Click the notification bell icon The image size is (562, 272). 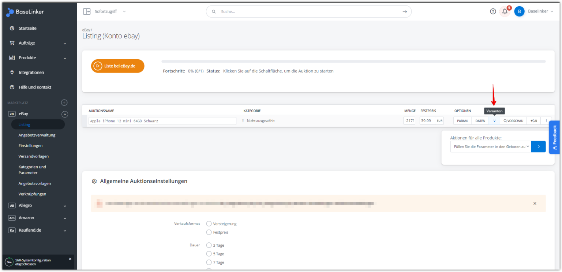pyautogui.click(x=505, y=11)
